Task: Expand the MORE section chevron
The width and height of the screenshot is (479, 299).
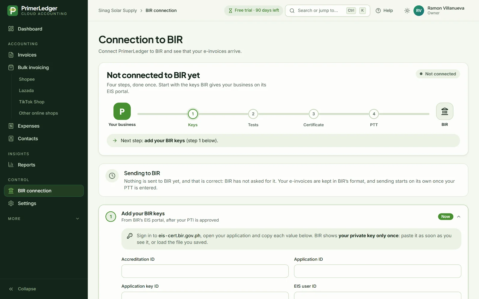Action: pyautogui.click(x=78, y=219)
